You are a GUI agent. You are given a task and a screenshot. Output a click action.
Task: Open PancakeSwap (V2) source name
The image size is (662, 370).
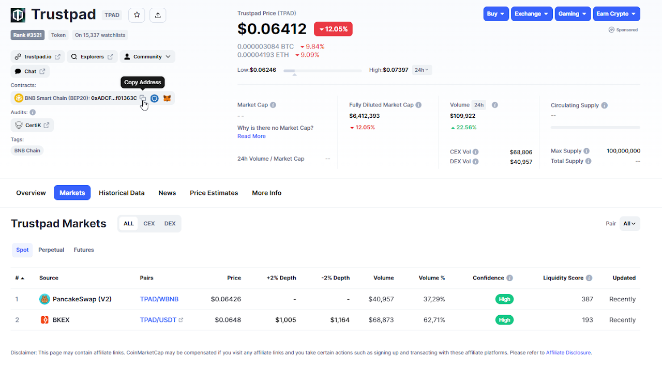tap(82, 299)
